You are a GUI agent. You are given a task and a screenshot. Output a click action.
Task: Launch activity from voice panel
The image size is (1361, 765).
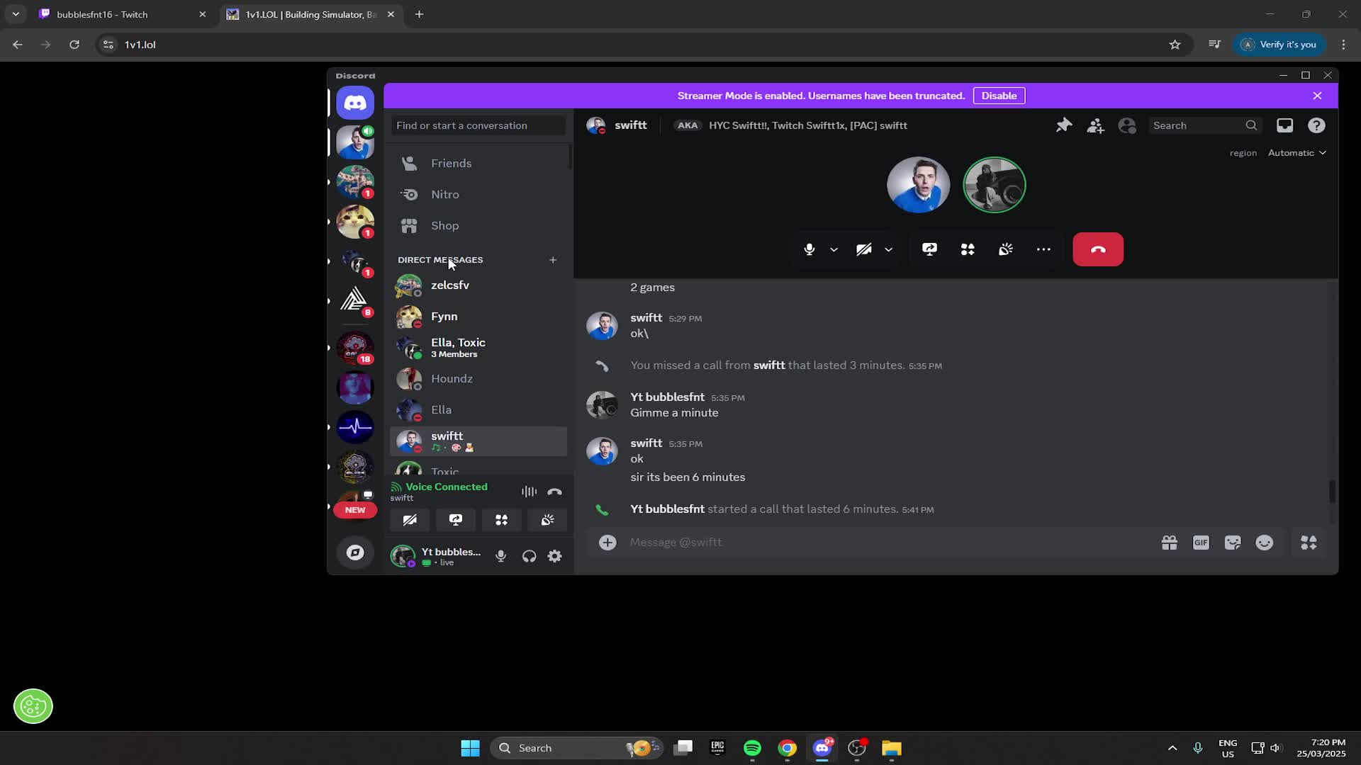click(502, 520)
